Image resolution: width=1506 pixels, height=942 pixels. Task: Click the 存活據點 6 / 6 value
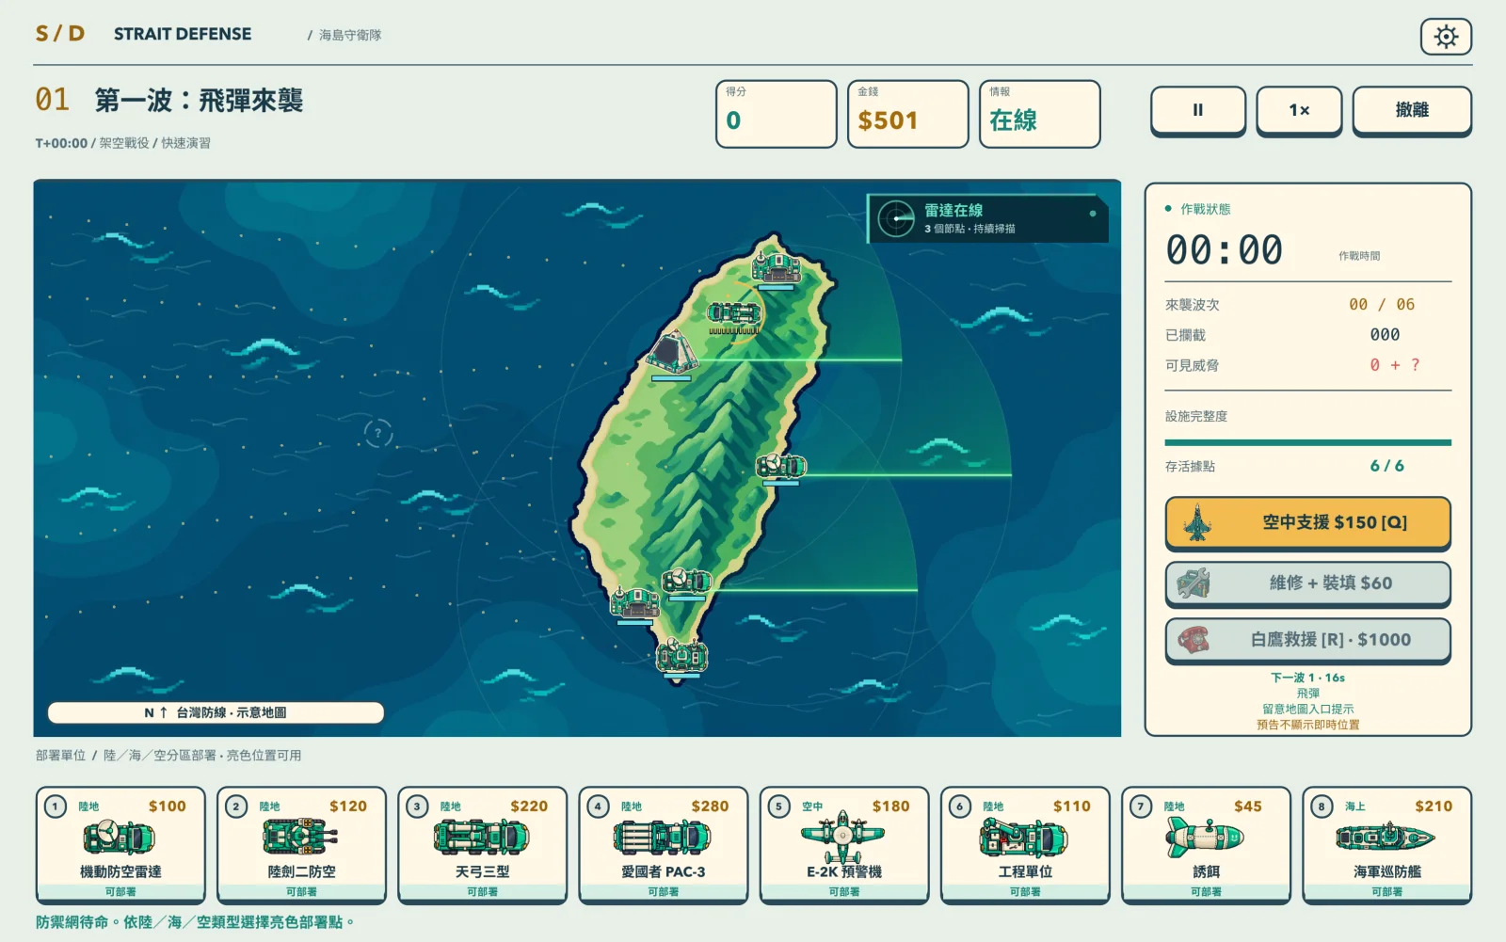[x=1386, y=466]
